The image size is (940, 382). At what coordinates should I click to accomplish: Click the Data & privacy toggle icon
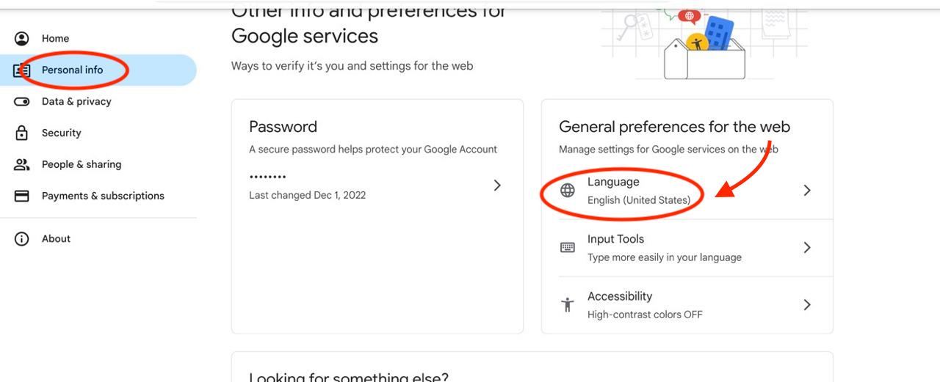coord(22,102)
